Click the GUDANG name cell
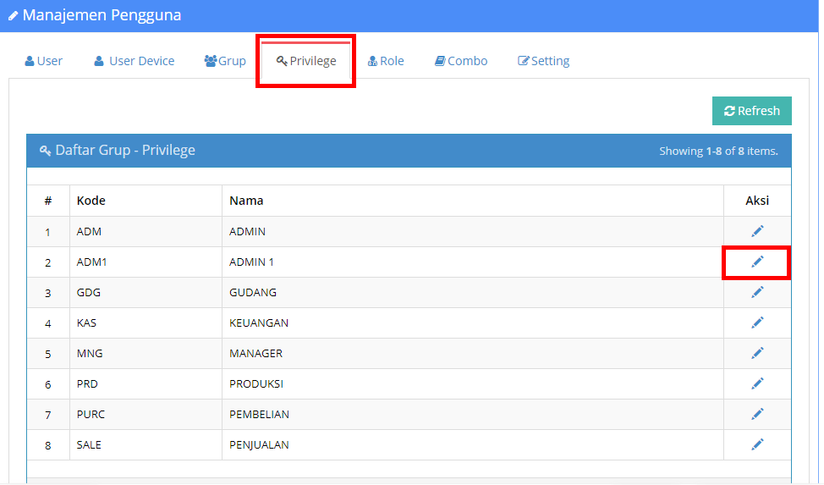The height and width of the screenshot is (485, 824). [x=472, y=293]
